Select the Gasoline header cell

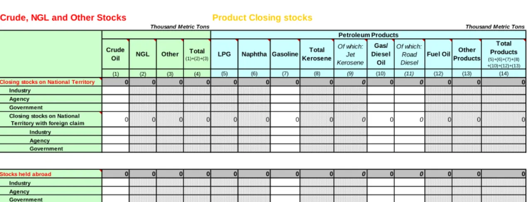tap(285, 54)
